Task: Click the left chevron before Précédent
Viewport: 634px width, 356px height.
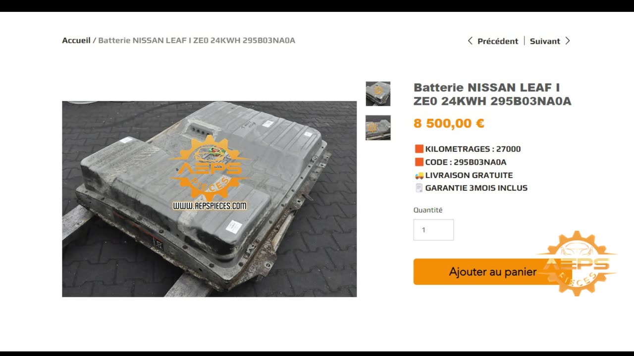Action: (x=470, y=41)
